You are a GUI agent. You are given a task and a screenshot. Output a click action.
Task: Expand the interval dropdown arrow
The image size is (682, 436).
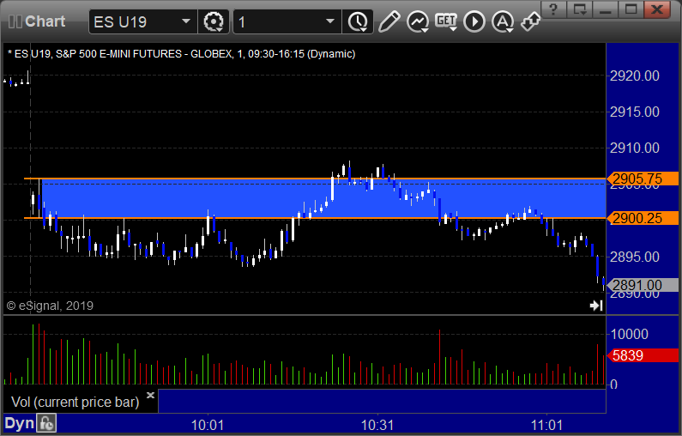point(330,21)
